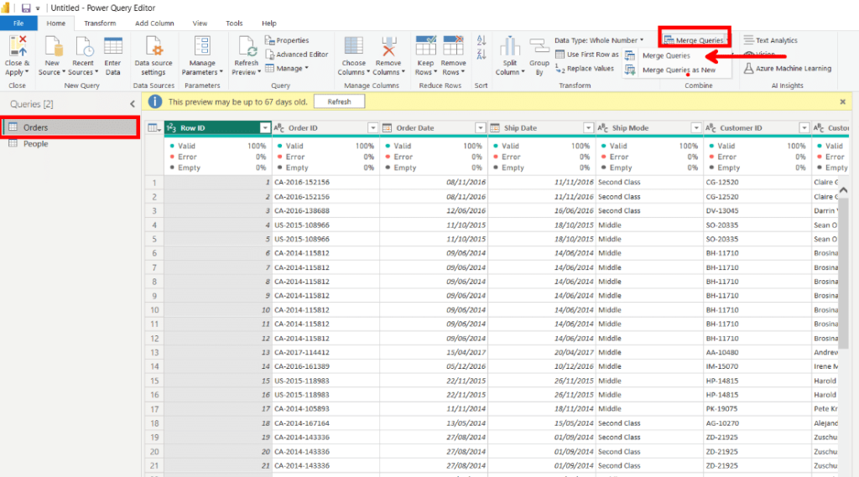Image resolution: width=859 pixels, height=477 pixels.
Task: Open Text Analytics
Action: 771,40
